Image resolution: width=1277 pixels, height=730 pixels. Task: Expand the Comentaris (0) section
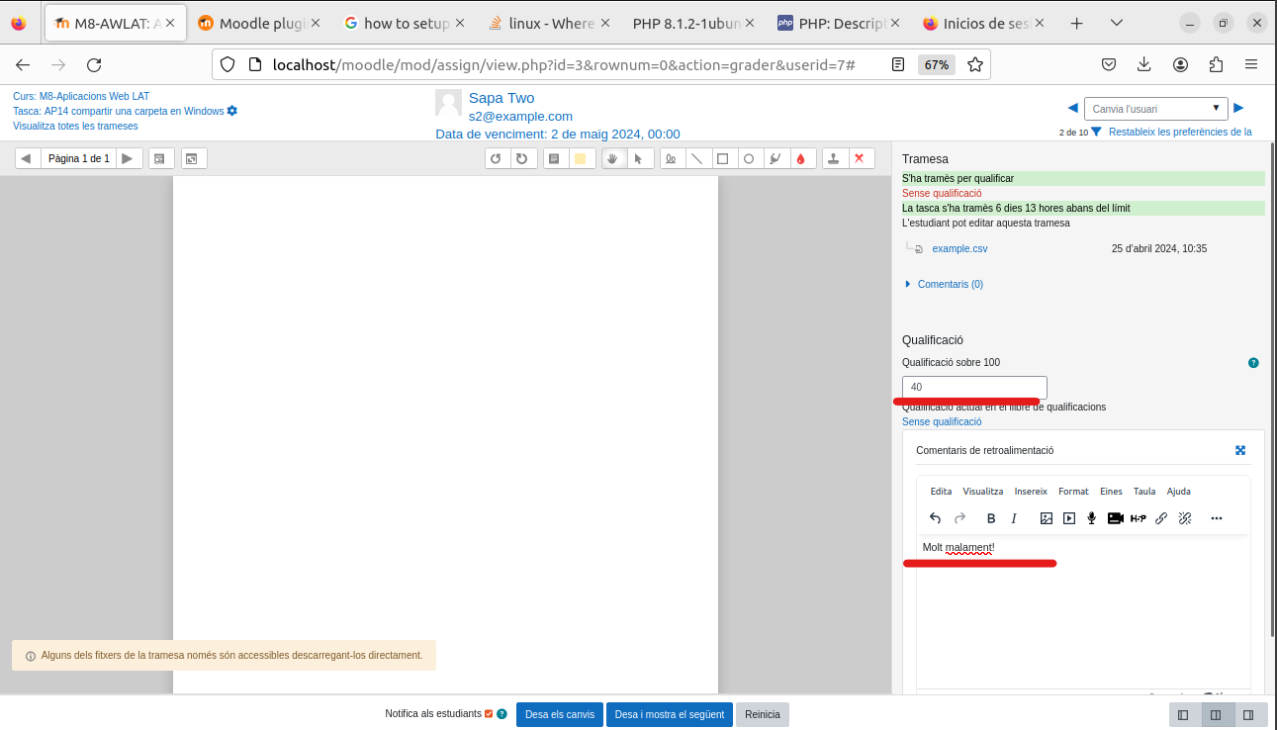(x=949, y=285)
